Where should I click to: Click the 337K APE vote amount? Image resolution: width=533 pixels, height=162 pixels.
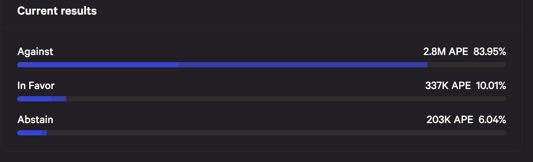[x=448, y=86]
